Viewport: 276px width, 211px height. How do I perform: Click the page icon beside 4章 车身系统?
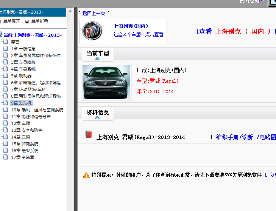(x=6, y=69)
